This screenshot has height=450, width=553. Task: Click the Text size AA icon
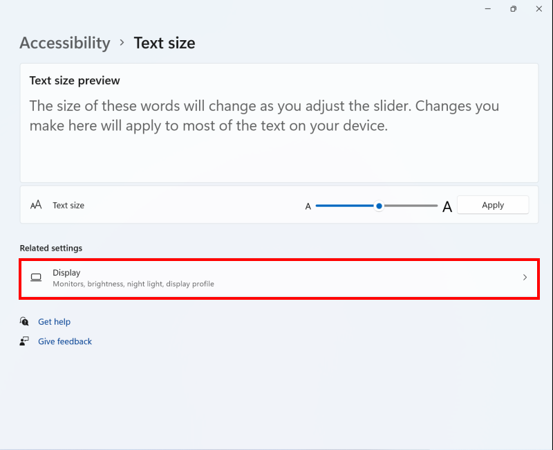tap(36, 205)
